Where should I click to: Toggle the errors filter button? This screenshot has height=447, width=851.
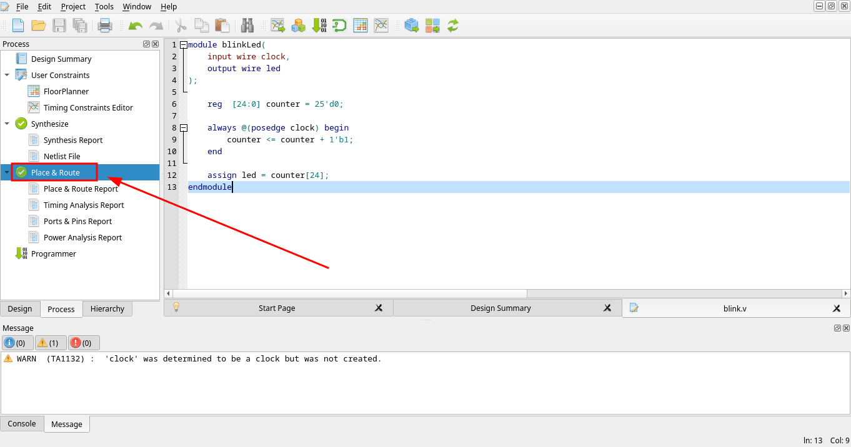click(84, 343)
